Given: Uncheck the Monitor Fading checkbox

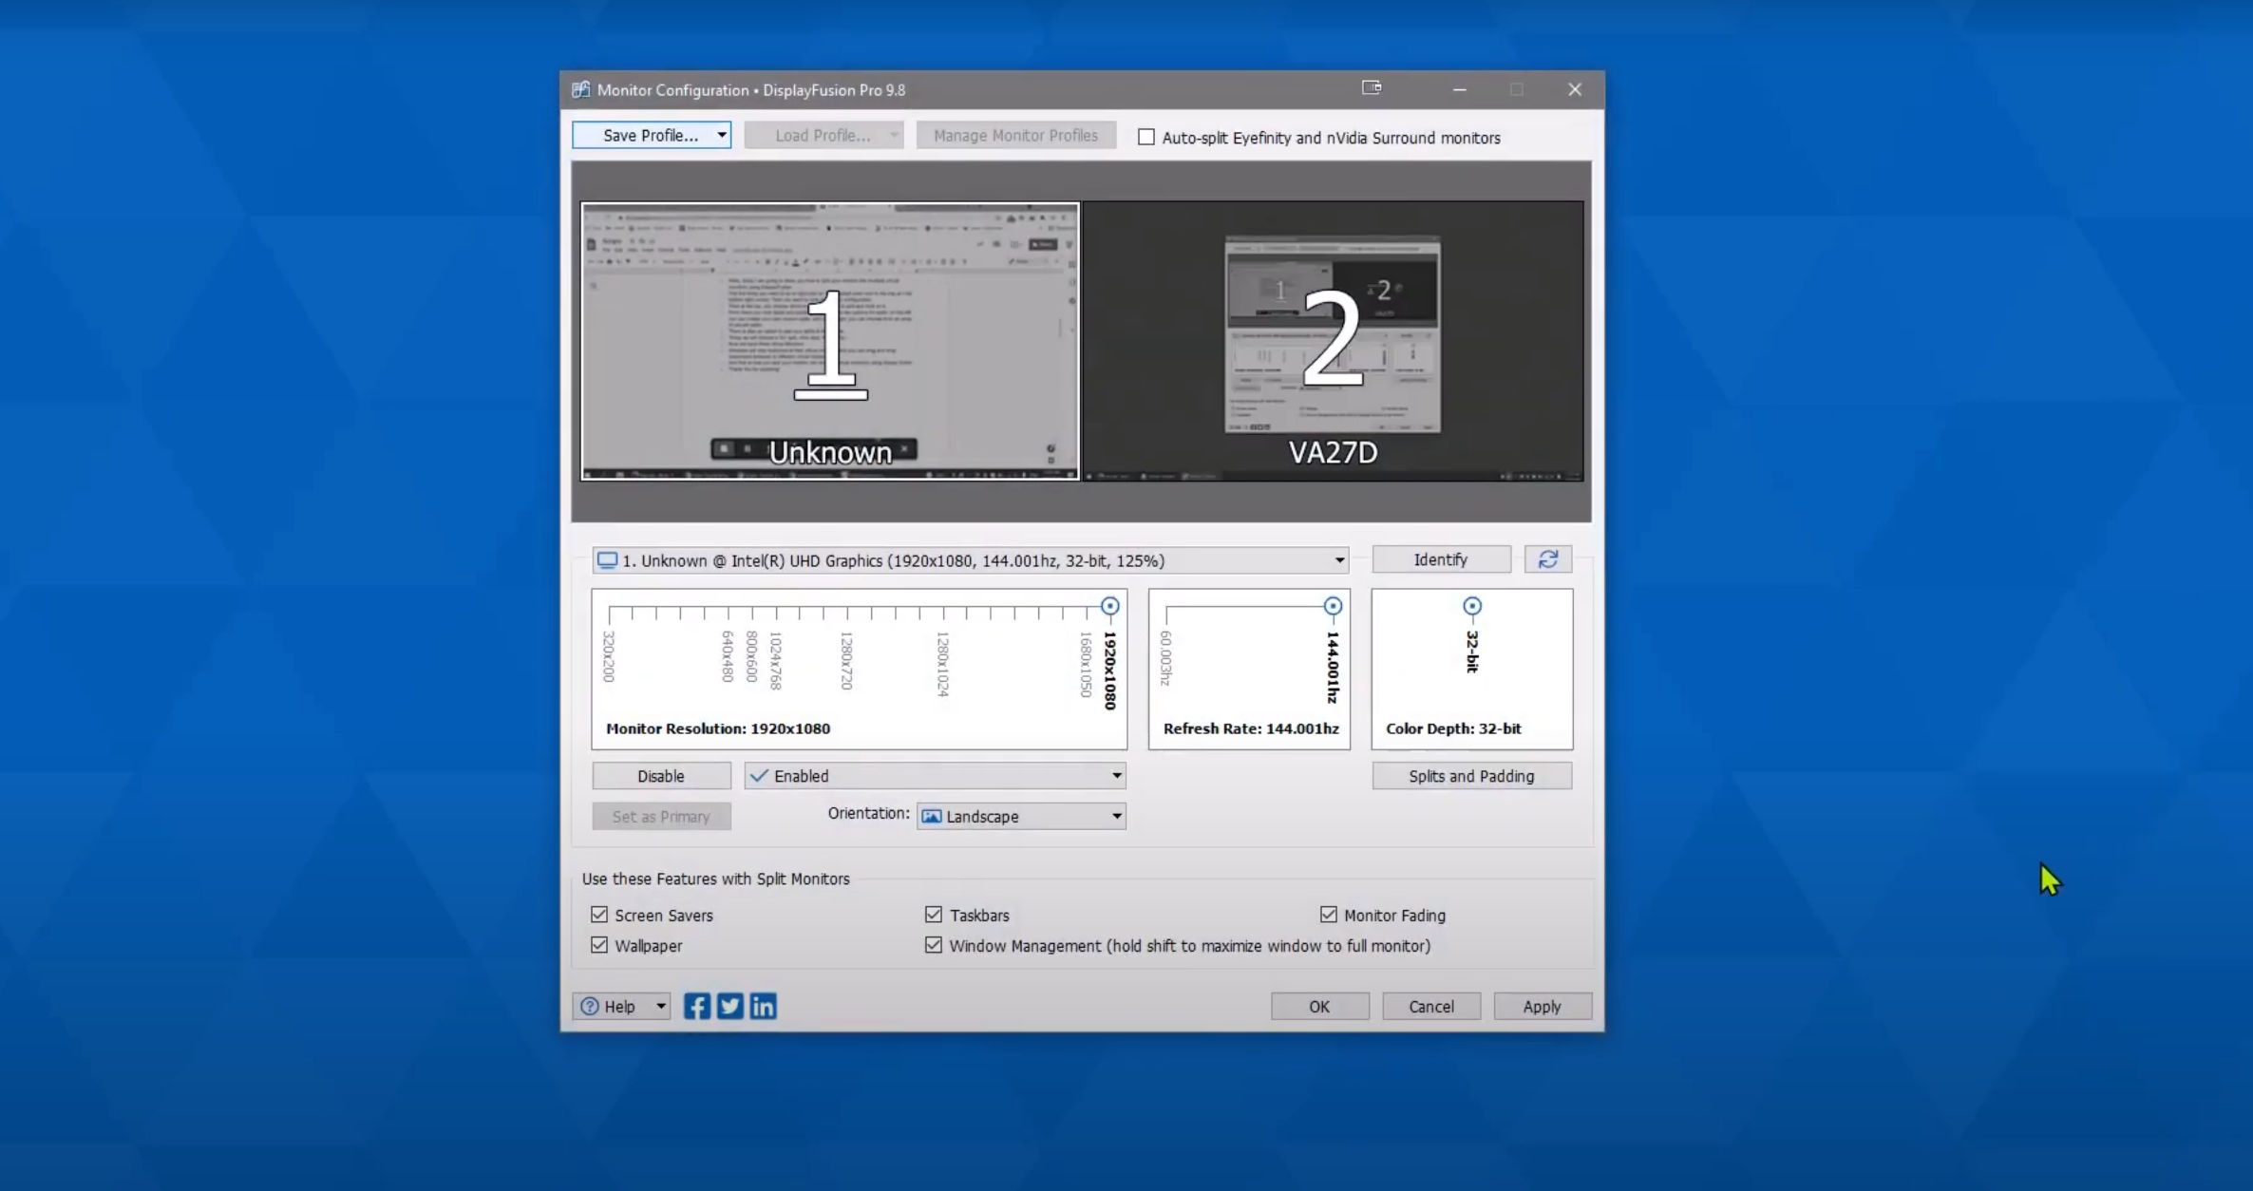Looking at the screenshot, I should (x=1329, y=915).
